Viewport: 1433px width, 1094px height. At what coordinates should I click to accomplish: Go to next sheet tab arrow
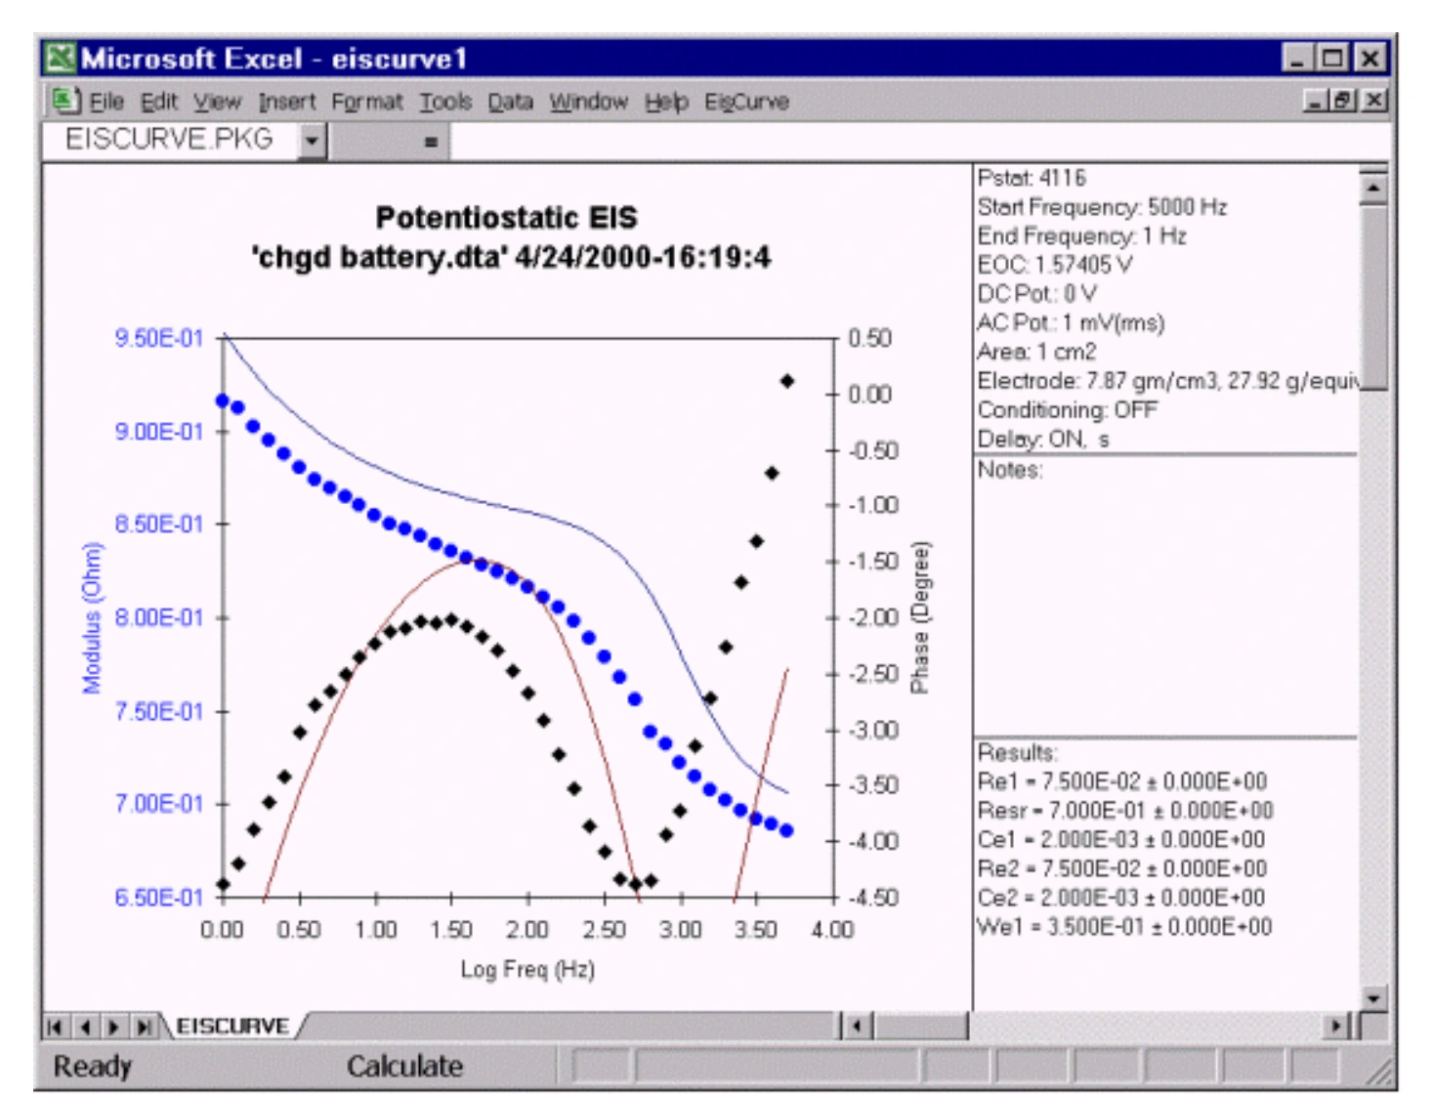tap(114, 1027)
